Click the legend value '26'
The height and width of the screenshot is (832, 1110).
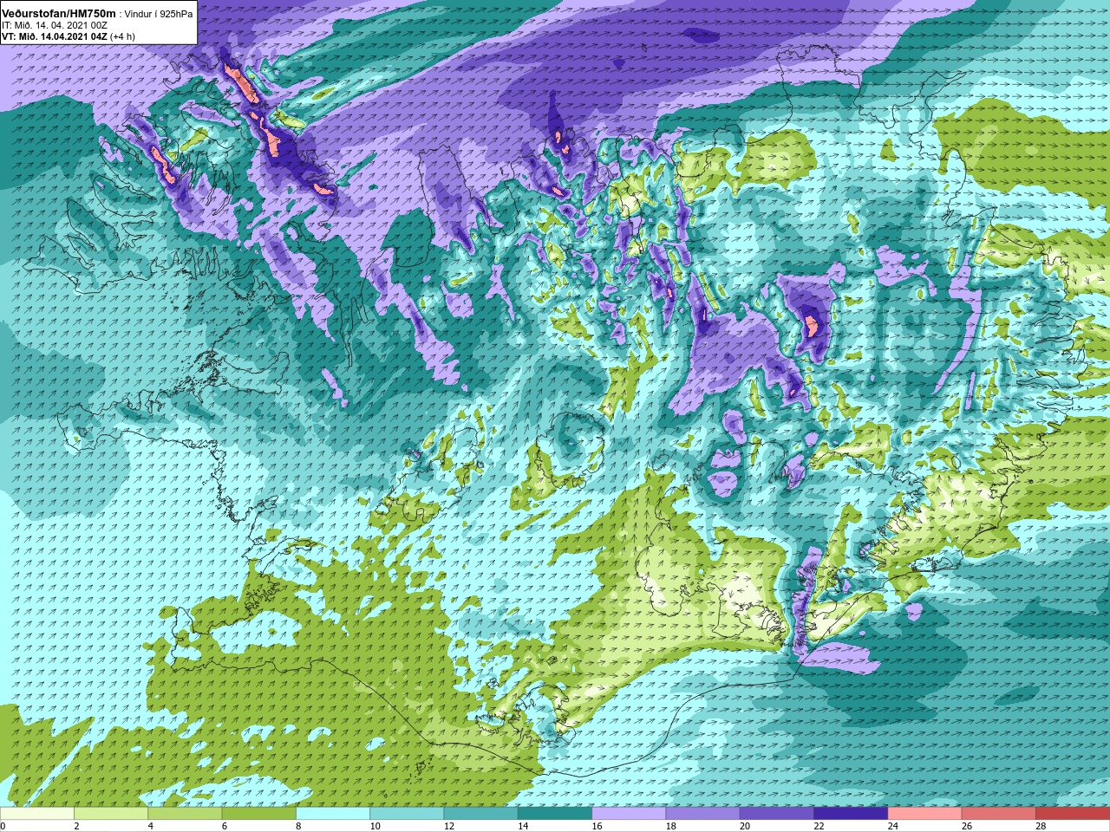point(967,826)
